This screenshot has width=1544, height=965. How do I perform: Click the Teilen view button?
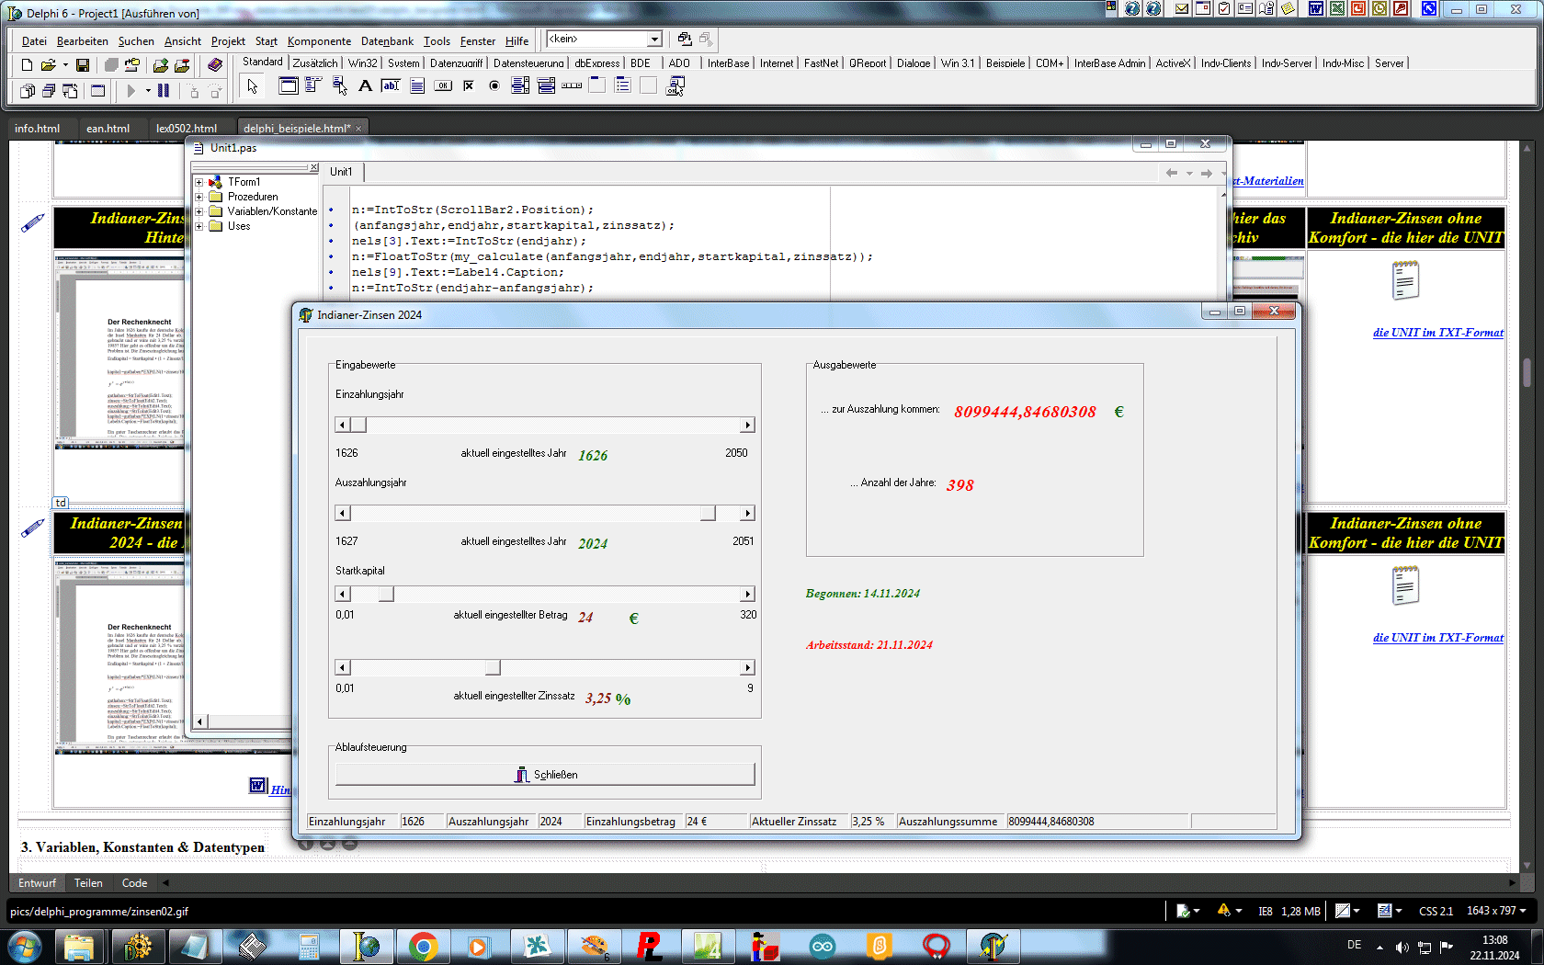tap(88, 883)
